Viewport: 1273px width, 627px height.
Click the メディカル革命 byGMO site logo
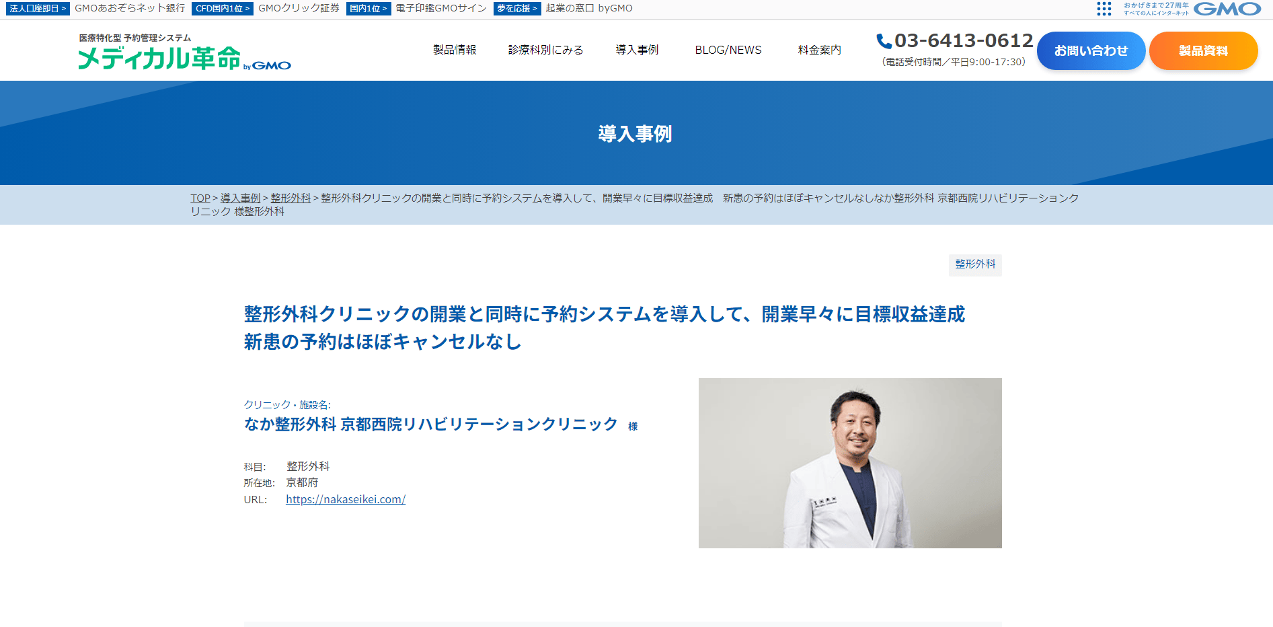tap(185, 52)
